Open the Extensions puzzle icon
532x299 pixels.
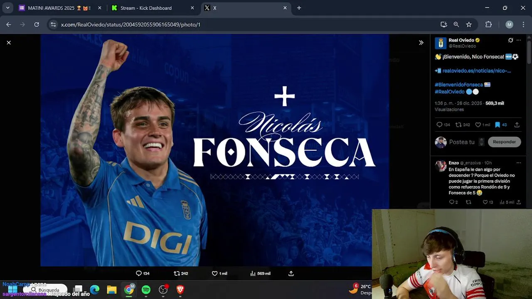pos(489,25)
